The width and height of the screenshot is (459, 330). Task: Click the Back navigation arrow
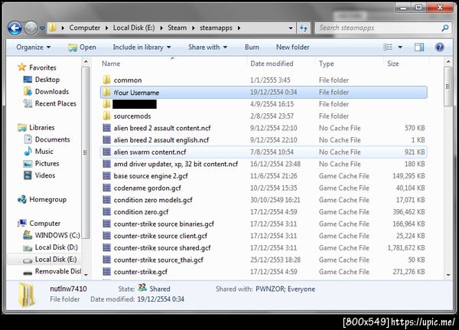(x=15, y=28)
